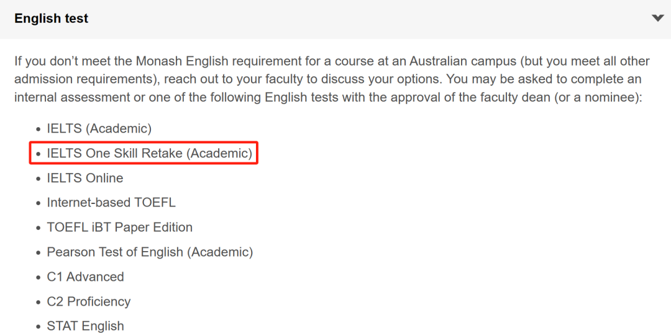
Task: Collapse the English test section arrow
Action: point(658,19)
